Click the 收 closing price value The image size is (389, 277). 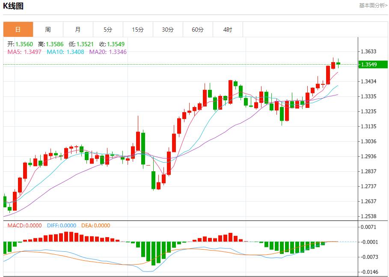coord(112,44)
